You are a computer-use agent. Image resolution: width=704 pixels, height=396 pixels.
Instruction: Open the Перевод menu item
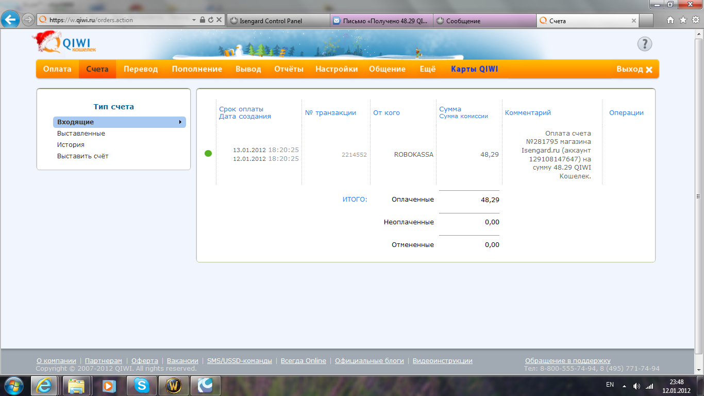141,69
